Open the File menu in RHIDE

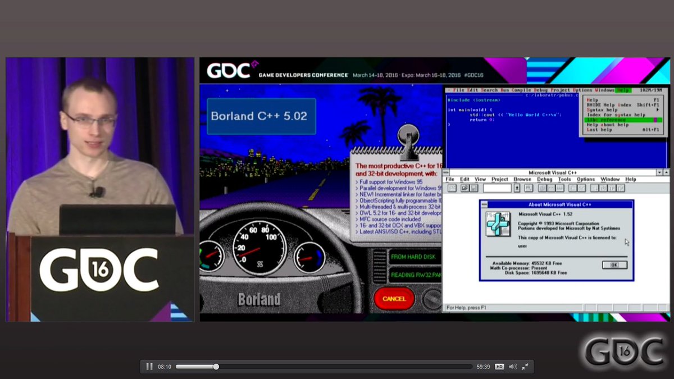[459, 90]
